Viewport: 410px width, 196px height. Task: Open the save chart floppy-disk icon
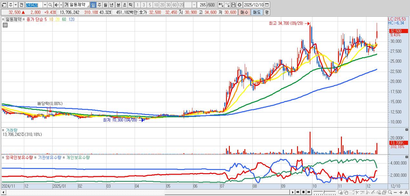click(x=233, y=5)
